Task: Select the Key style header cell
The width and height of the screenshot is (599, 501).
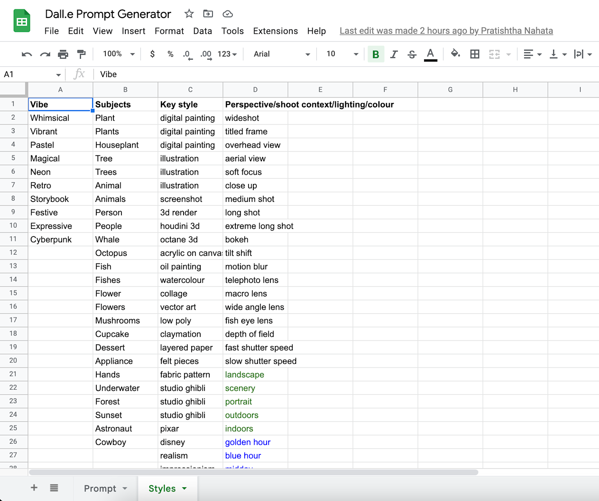Action: 190,104
